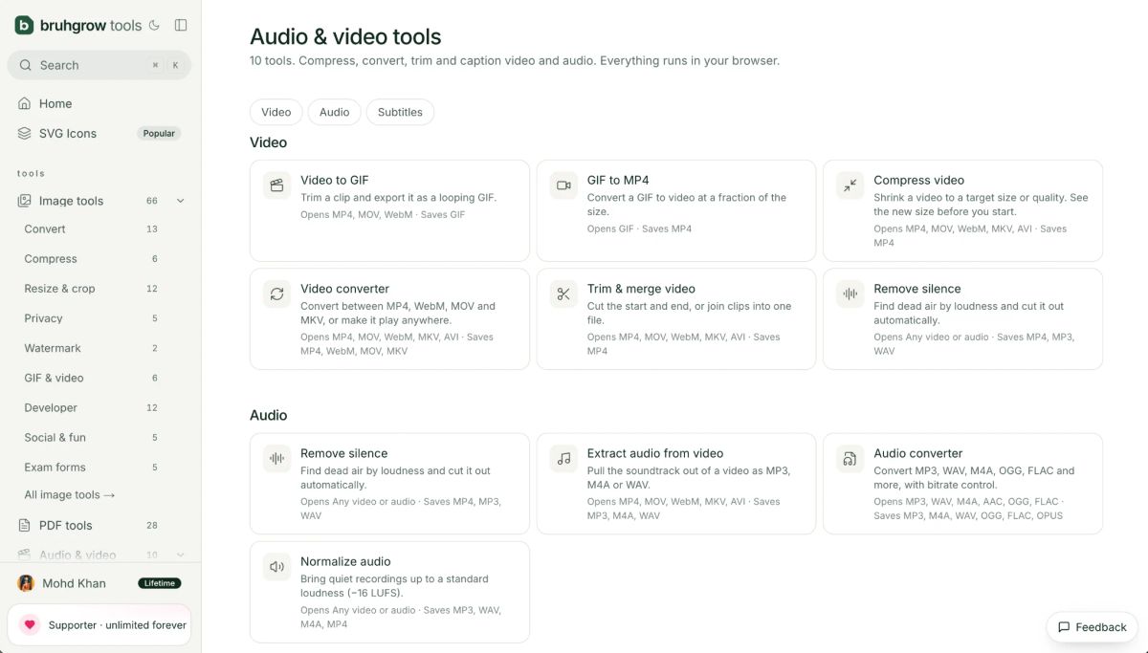Open SVG Icons in sidebar
1148x653 pixels.
tap(99, 133)
